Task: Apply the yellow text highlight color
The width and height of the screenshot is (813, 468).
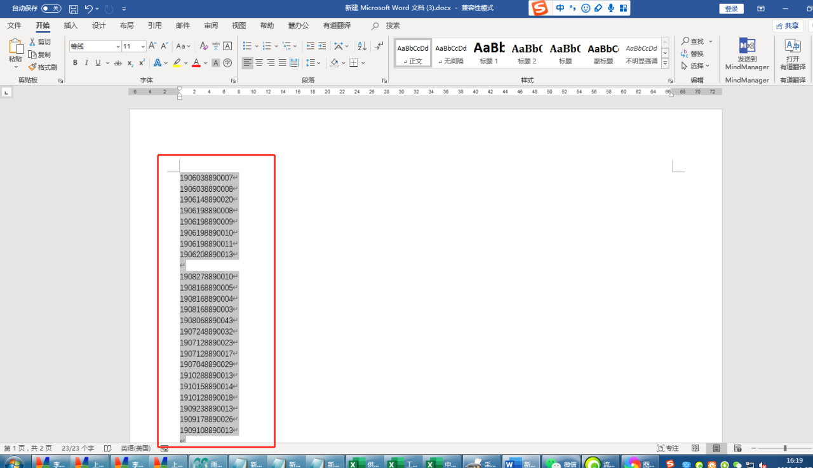Action: pos(177,63)
